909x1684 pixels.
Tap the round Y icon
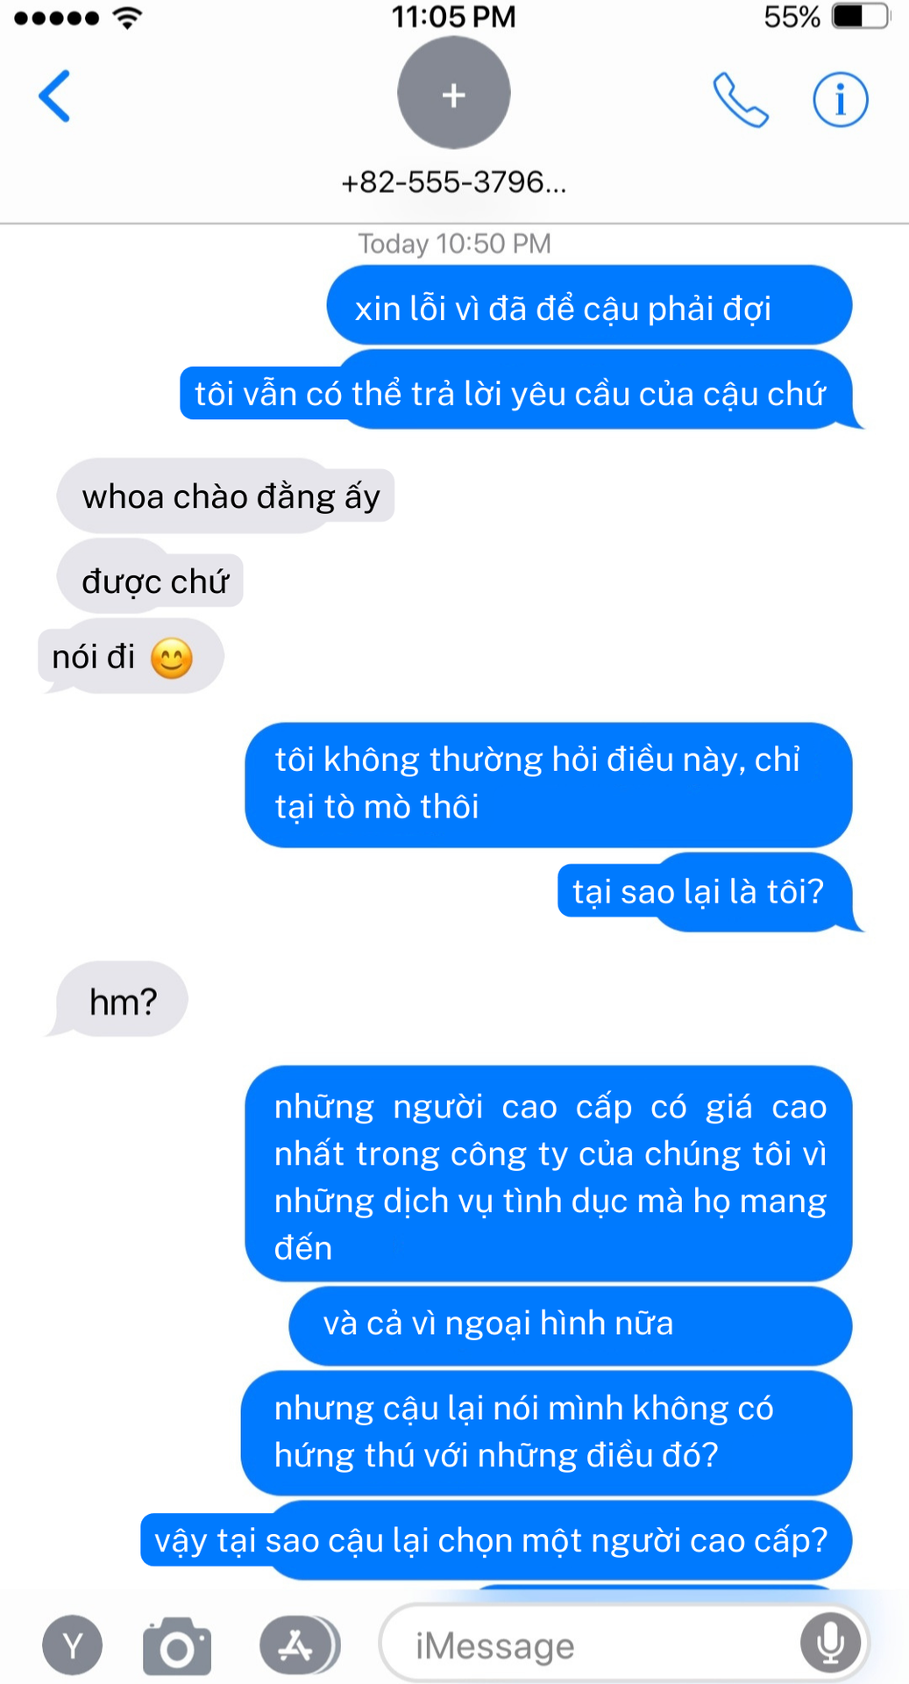click(73, 1645)
